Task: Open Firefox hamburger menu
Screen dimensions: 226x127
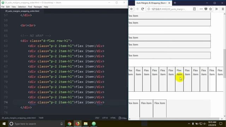Action: pyautogui.click(x=223, y=9)
